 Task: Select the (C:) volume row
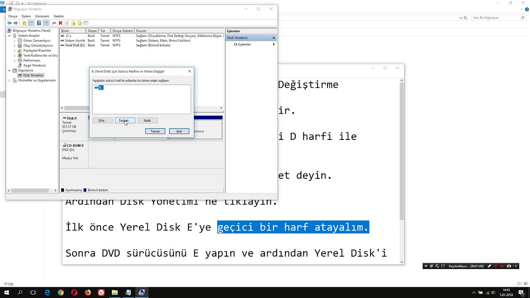click(142, 36)
